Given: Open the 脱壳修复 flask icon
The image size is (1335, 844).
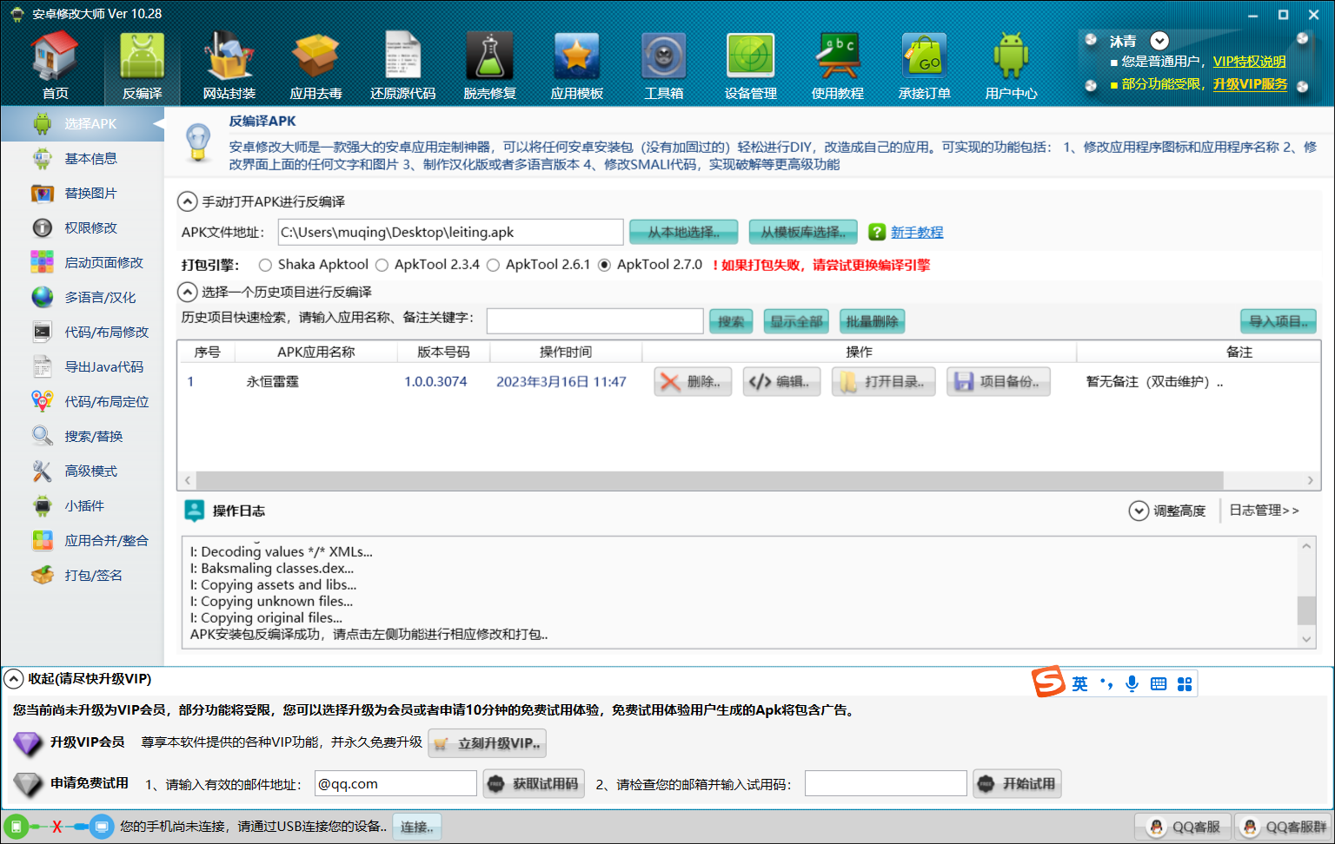Looking at the screenshot, I should pos(489,56).
